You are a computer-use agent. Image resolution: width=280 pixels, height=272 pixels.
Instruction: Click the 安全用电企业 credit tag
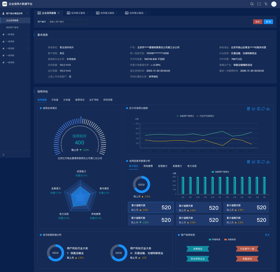click(x=198, y=259)
